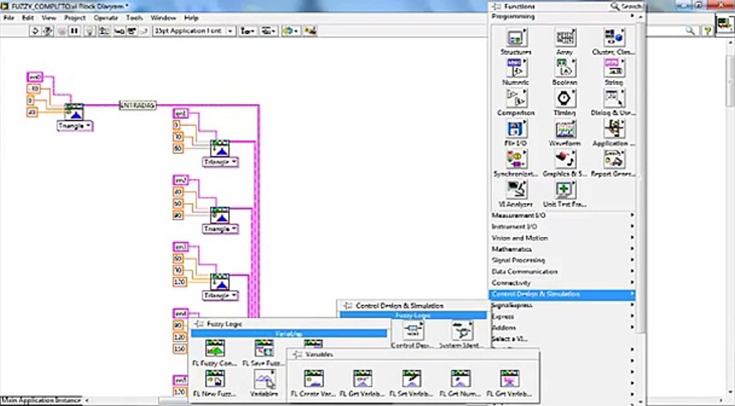
Task: Open the Array functions palette
Action: [565, 38]
